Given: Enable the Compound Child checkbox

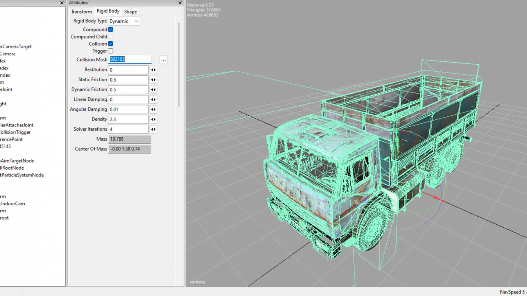Looking at the screenshot, I should [x=110, y=37].
